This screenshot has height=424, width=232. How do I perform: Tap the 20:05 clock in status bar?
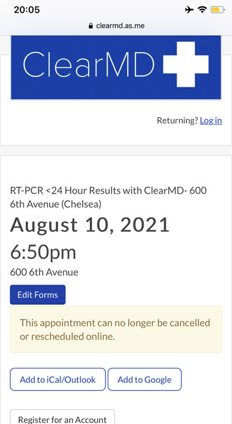point(27,9)
